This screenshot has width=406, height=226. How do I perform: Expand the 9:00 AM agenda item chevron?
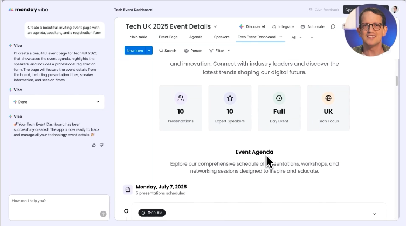tap(374, 214)
